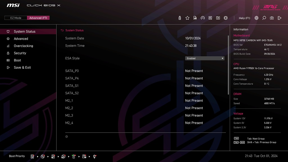
Task: Click the CPU heading in Information panel
Action: [236, 64]
